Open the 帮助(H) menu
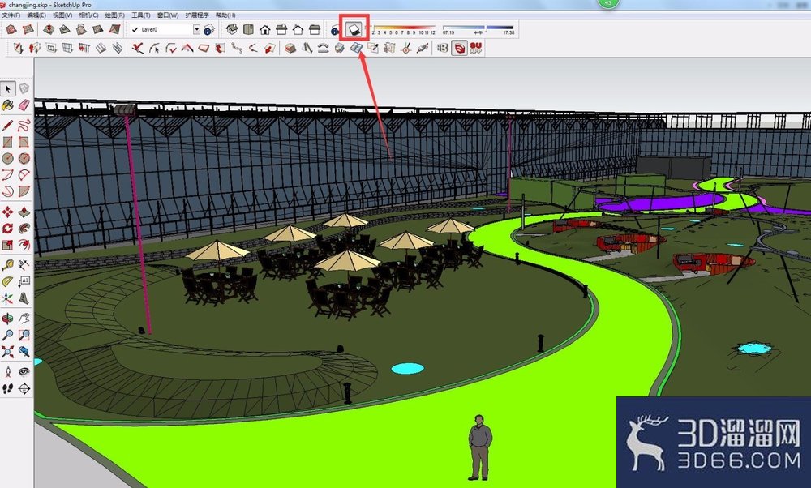This screenshot has width=811, height=488. [225, 15]
